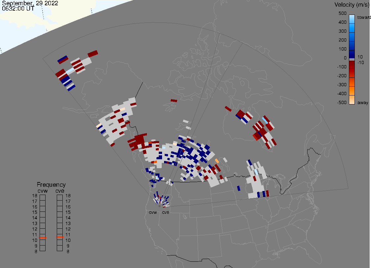
Task: Click the '-200' velocity scale label
Action: click(x=342, y=76)
